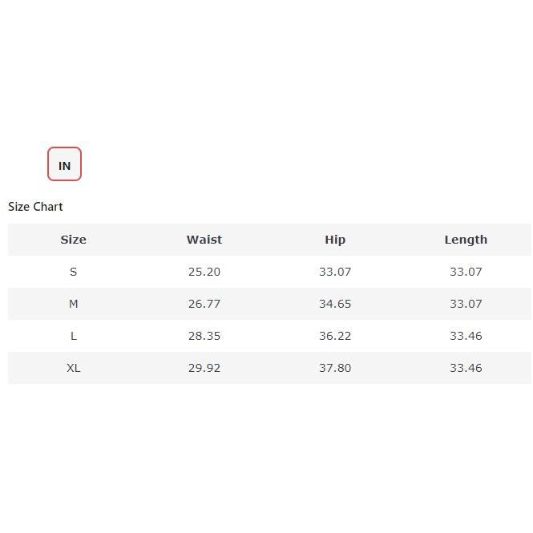Select the length value for size M

pyautogui.click(x=466, y=304)
